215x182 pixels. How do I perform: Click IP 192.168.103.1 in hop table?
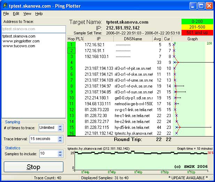tap(97, 57)
